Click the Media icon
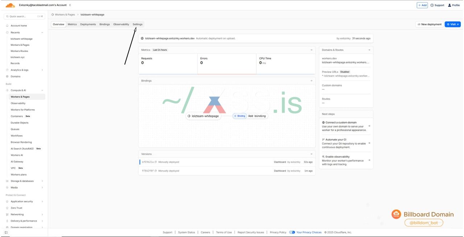The height and width of the screenshot is (237, 464). pyautogui.click(x=7, y=188)
